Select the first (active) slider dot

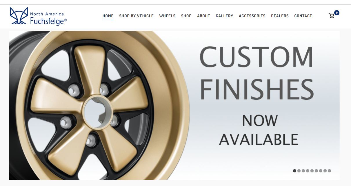tap(294, 171)
